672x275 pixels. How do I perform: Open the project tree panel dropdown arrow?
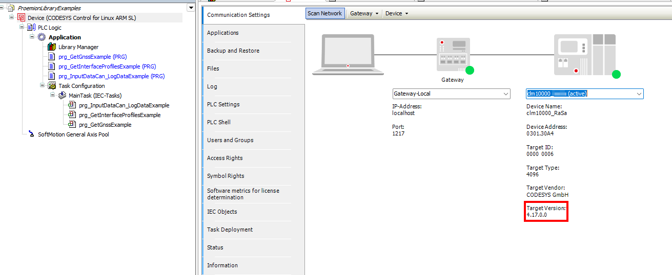pyautogui.click(x=191, y=8)
